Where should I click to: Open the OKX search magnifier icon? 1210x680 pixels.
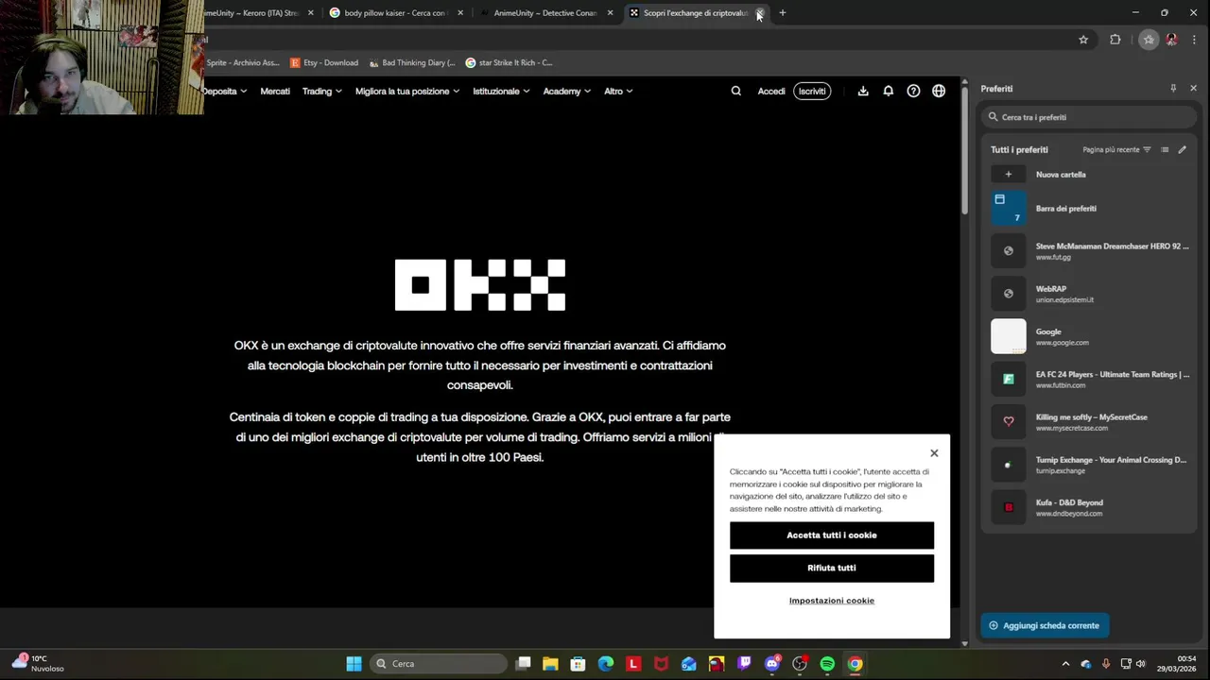(x=735, y=92)
